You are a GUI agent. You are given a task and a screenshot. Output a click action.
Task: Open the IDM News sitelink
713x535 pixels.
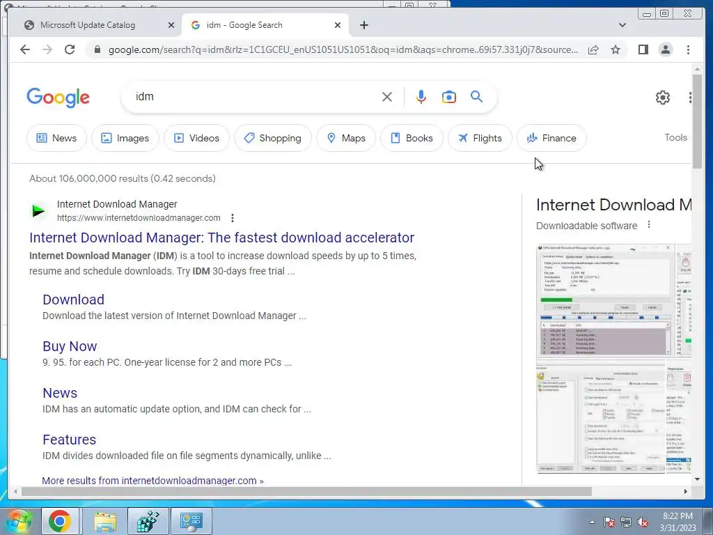tap(60, 393)
